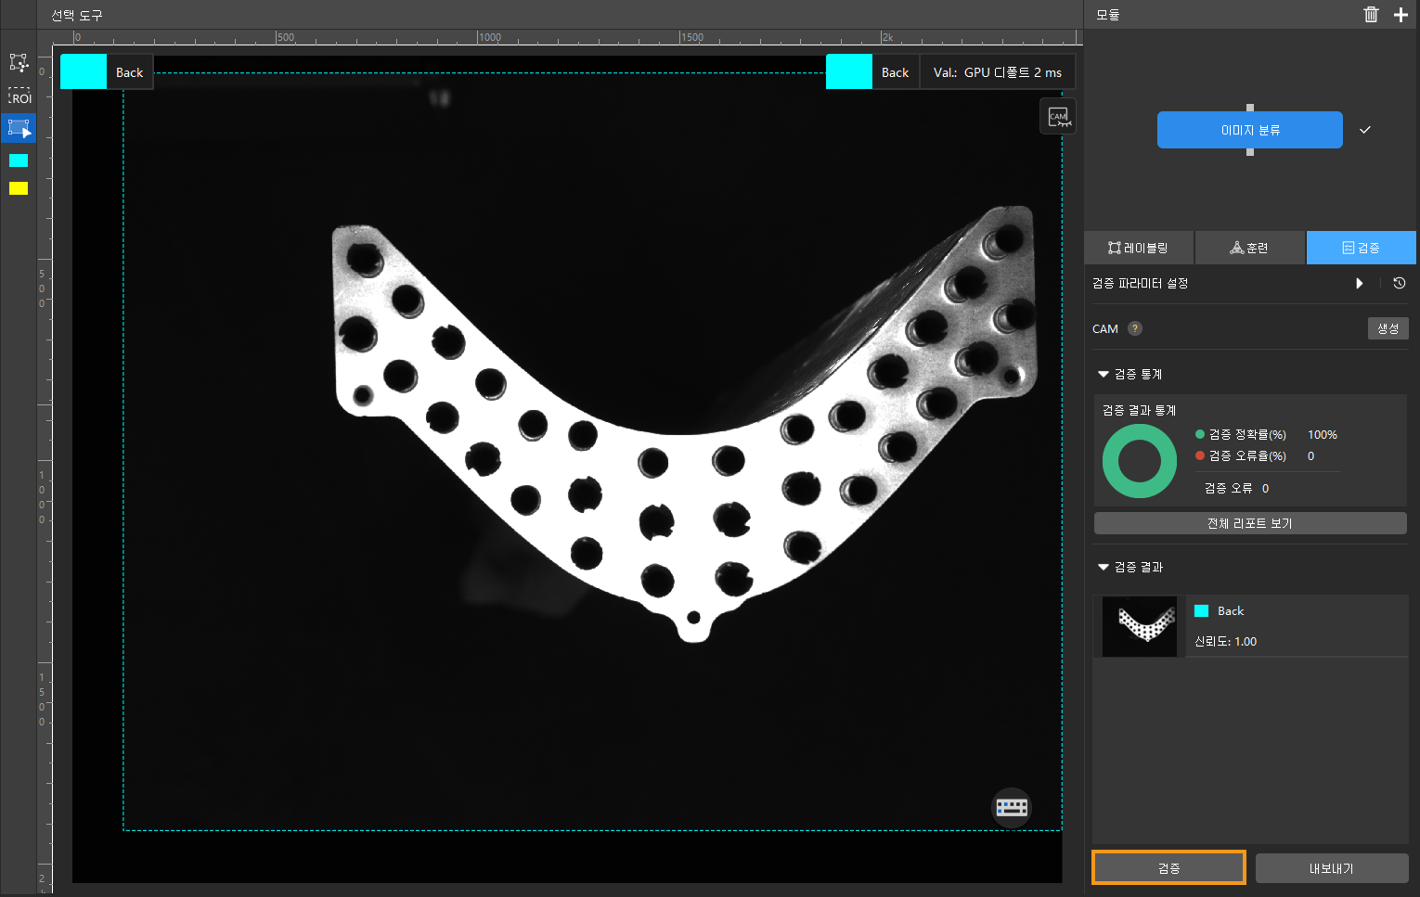Viewport: 1420px width, 897px height.
Task: Open CAM help question mark
Action: click(x=1134, y=328)
